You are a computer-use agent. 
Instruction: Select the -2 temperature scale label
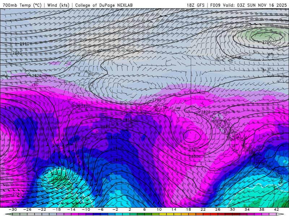tap(115, 210)
